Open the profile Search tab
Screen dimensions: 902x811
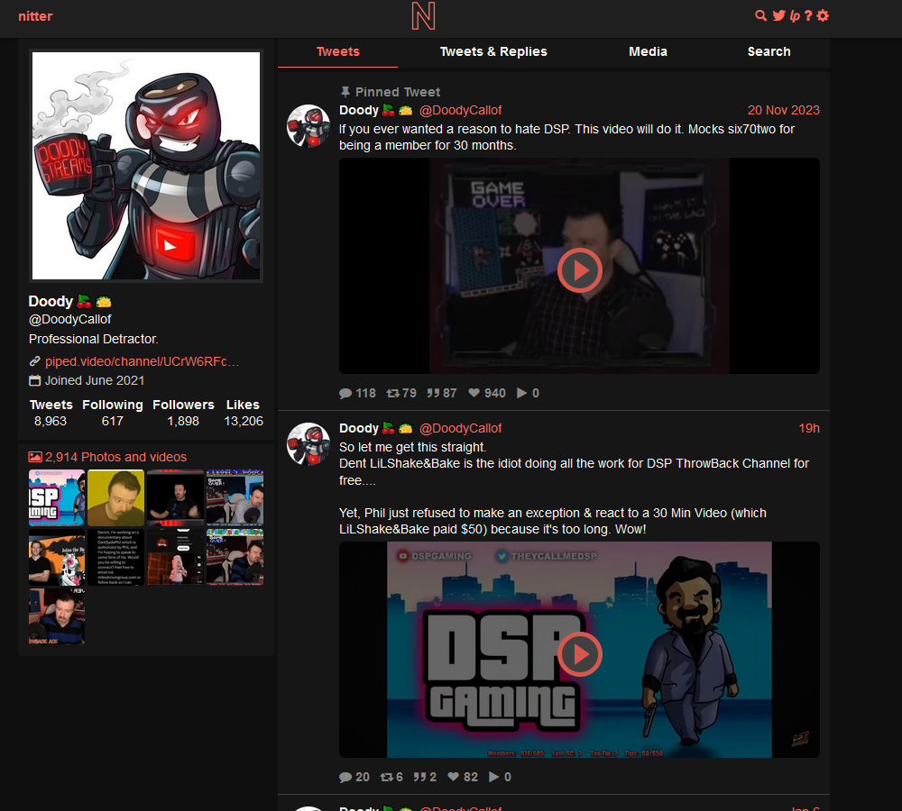click(769, 51)
